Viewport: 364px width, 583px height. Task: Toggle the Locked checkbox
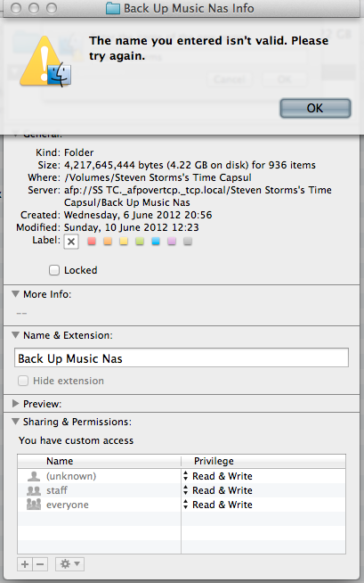54,270
